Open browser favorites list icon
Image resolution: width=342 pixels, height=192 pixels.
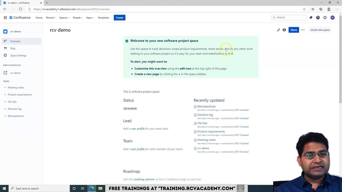313,9
